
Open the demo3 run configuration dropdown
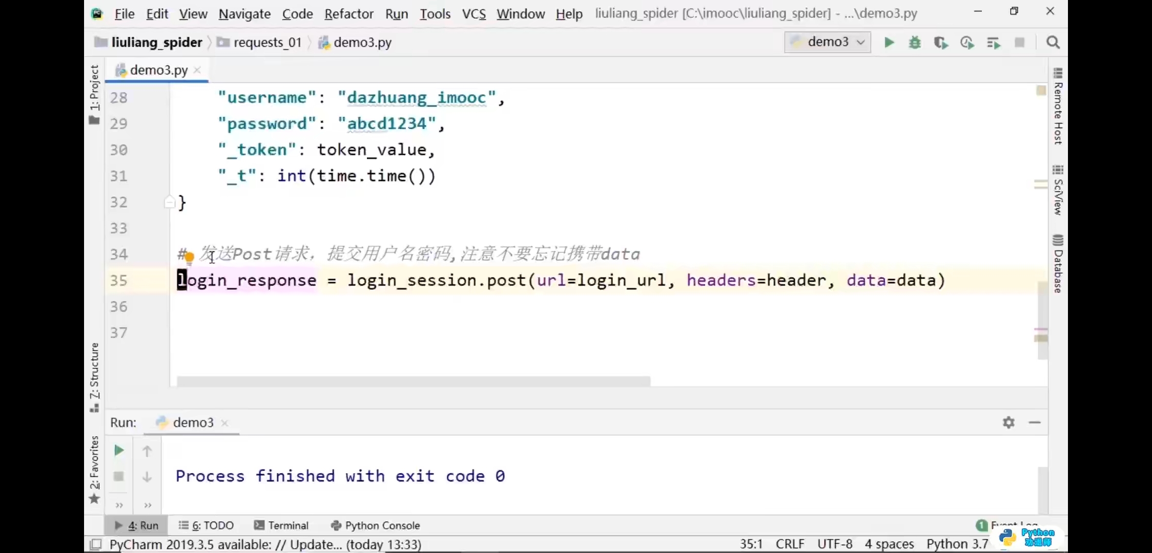828,42
